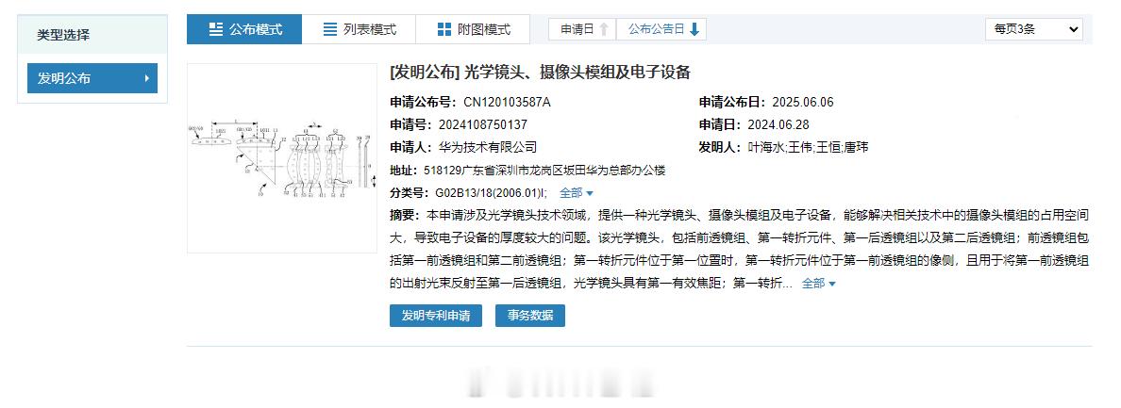Screen dimensions: 1121x408
Task: Click applicant 华为技术有限公司
Action: coord(486,148)
